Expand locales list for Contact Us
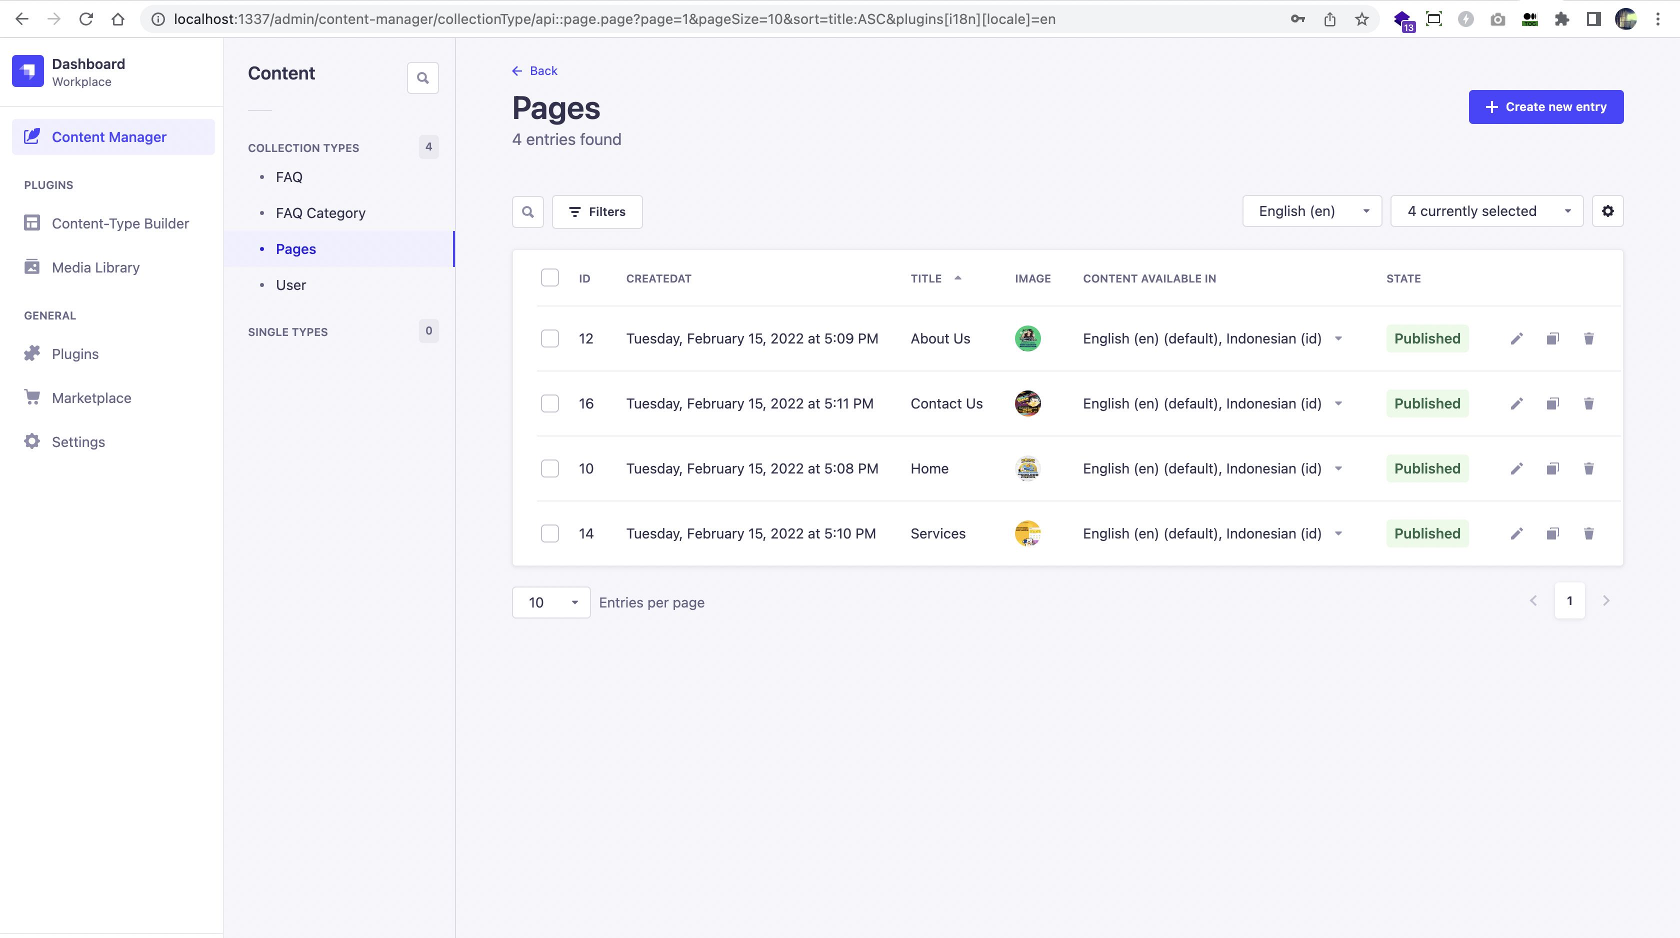Screen dimensions: 1680x938 tap(1338, 404)
